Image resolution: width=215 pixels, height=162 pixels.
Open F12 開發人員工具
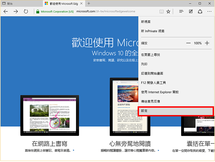click(x=176, y=83)
